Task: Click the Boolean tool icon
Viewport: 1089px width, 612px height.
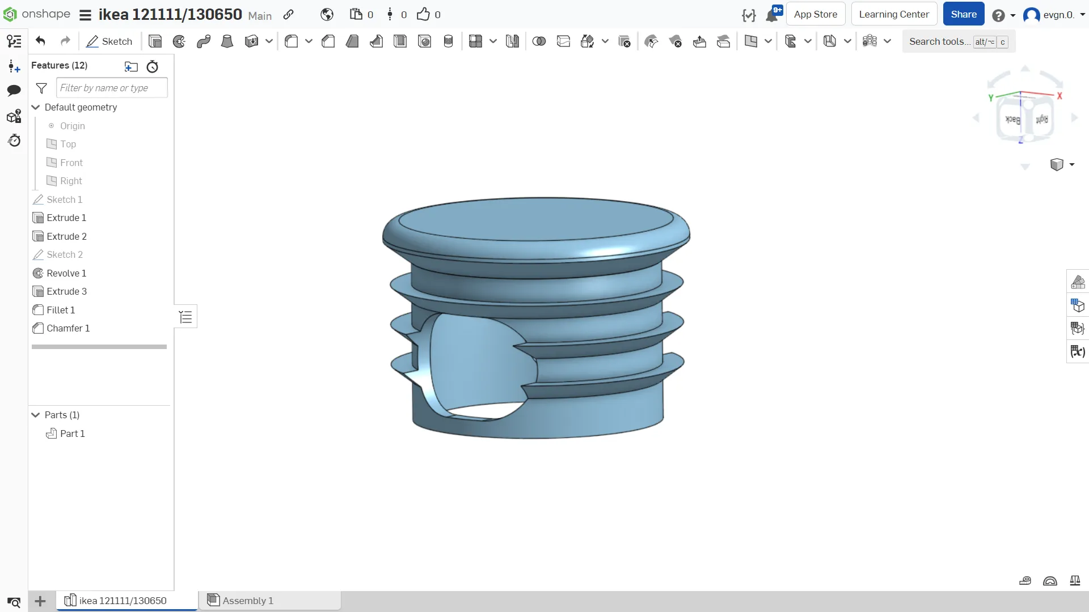Action: pyautogui.click(x=539, y=41)
